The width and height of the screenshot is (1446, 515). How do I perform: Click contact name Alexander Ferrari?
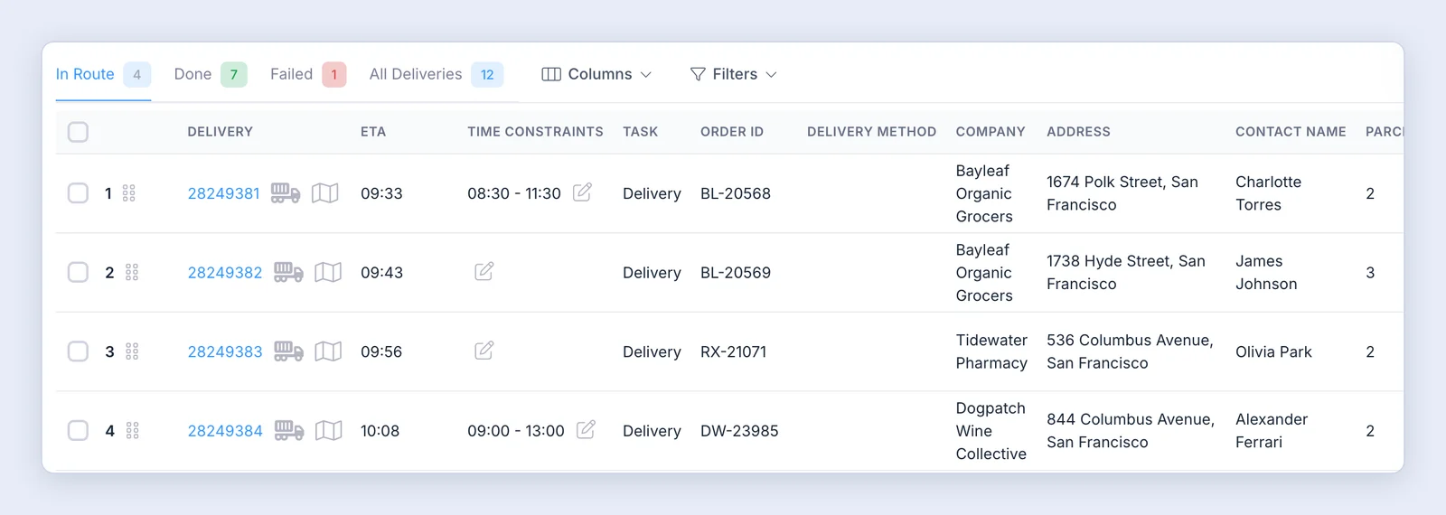point(1272,431)
